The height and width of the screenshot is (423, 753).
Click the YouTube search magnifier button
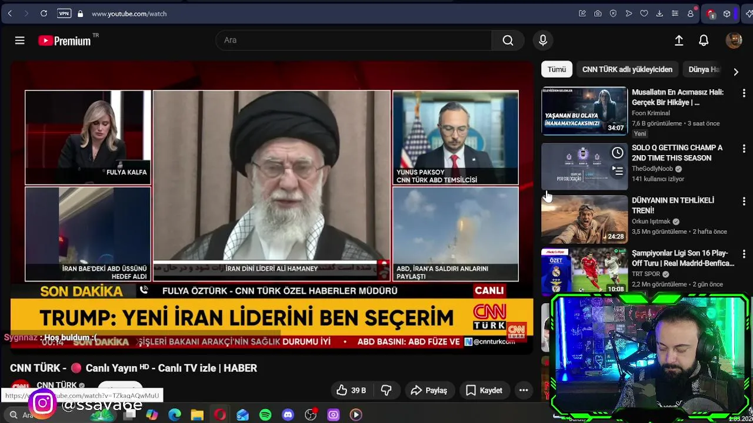tap(508, 40)
